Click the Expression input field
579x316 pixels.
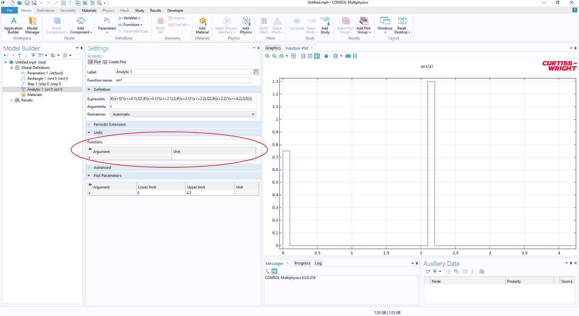pyautogui.click(x=182, y=99)
